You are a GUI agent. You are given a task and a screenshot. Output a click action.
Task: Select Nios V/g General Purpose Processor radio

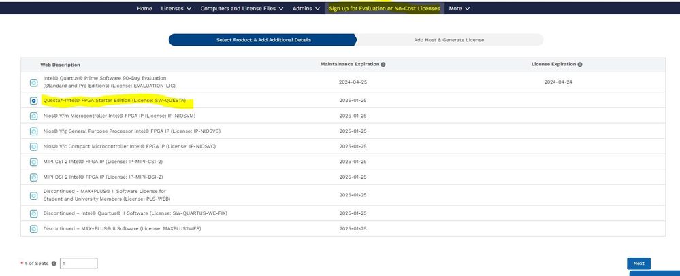(33, 131)
